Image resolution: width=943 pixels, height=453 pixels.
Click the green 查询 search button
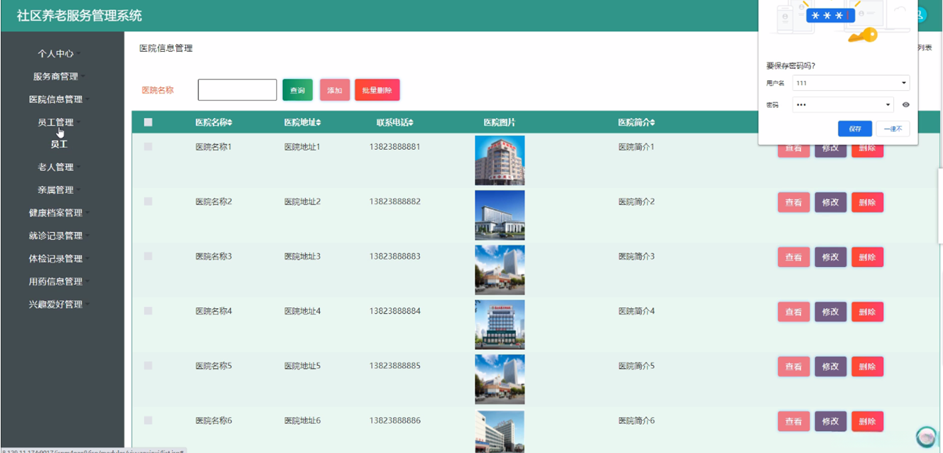point(297,90)
